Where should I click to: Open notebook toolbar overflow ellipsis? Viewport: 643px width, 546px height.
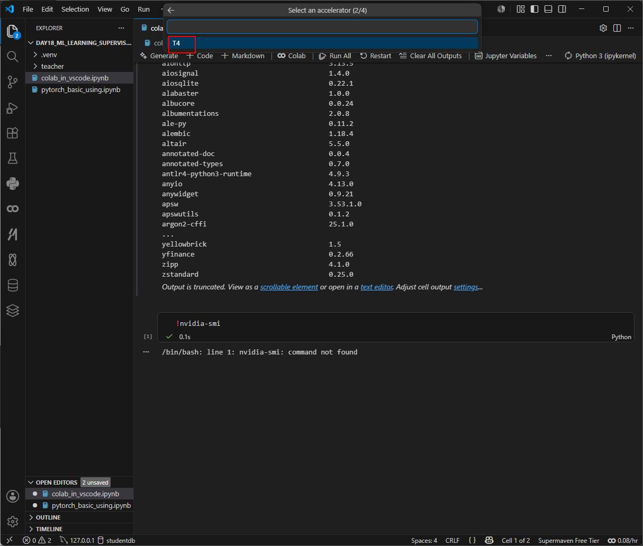[x=549, y=56]
